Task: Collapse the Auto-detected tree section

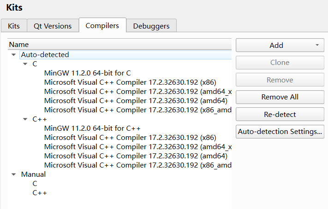Action: point(14,55)
